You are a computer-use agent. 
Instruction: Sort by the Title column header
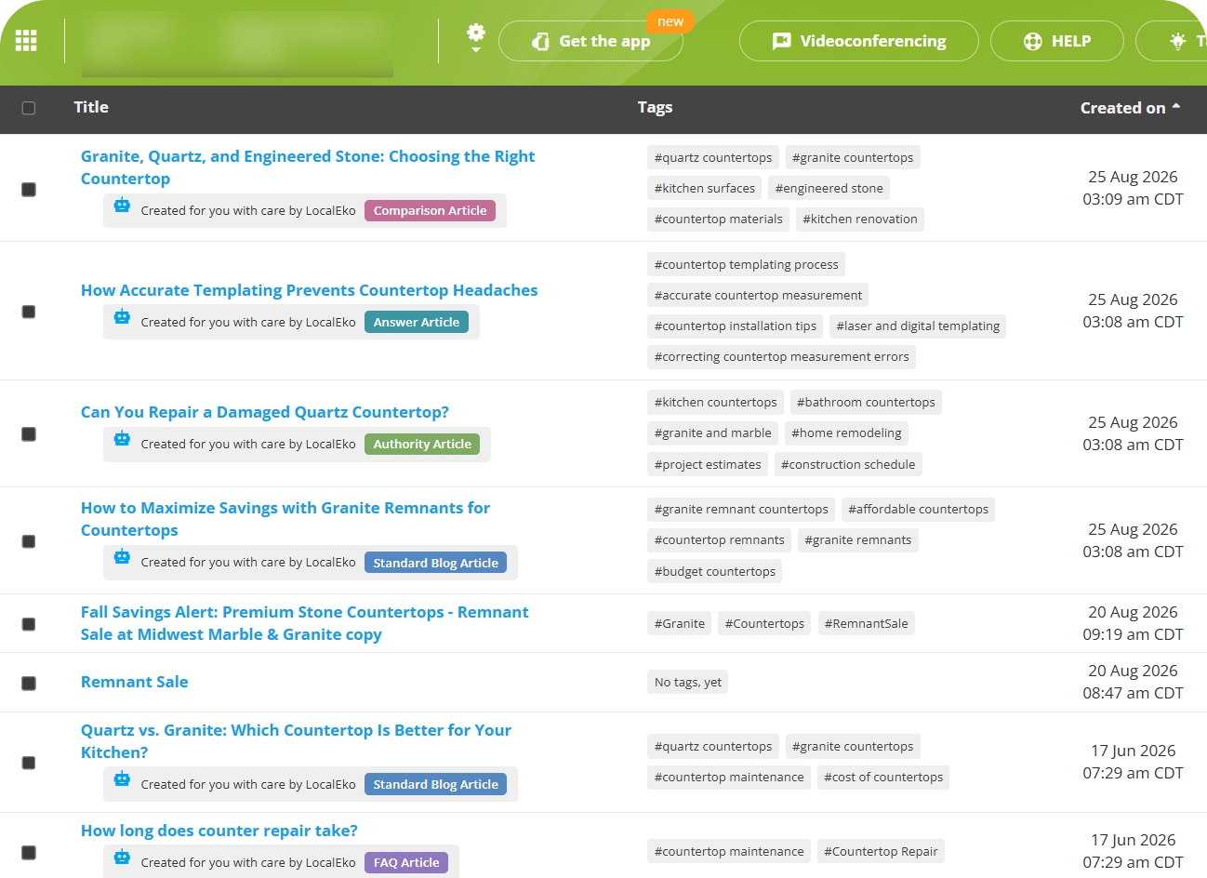coord(91,107)
